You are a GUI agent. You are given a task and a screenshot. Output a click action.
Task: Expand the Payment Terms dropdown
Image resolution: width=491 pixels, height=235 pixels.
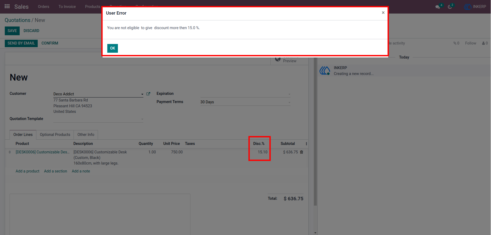click(289, 102)
